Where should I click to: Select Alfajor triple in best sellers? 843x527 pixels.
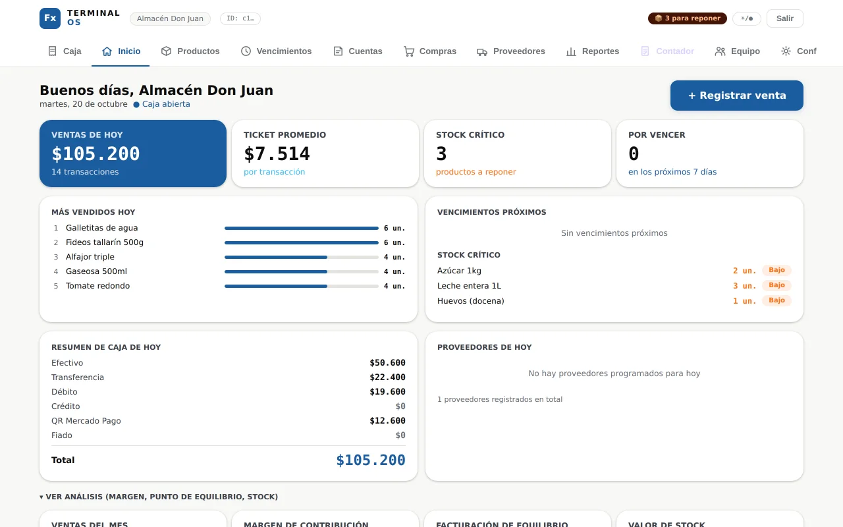[90, 257]
